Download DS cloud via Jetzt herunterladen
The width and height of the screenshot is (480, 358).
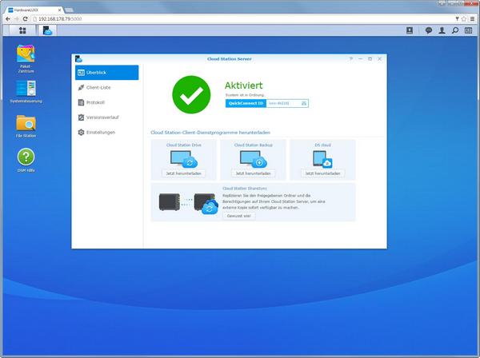point(322,173)
